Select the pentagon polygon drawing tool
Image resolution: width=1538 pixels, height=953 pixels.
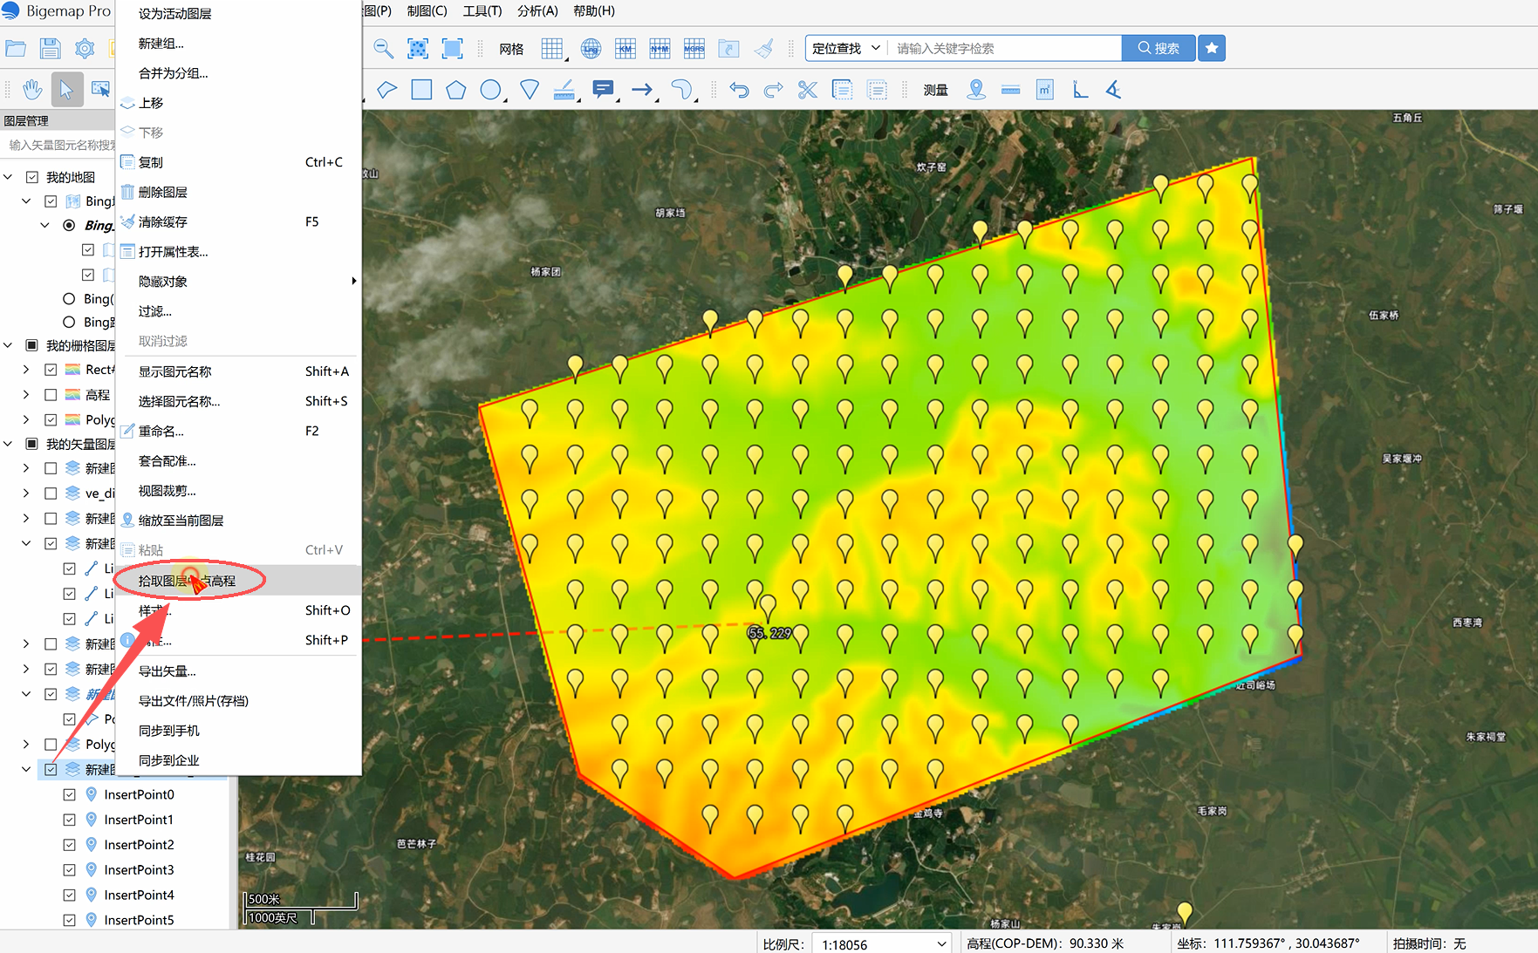(x=455, y=89)
